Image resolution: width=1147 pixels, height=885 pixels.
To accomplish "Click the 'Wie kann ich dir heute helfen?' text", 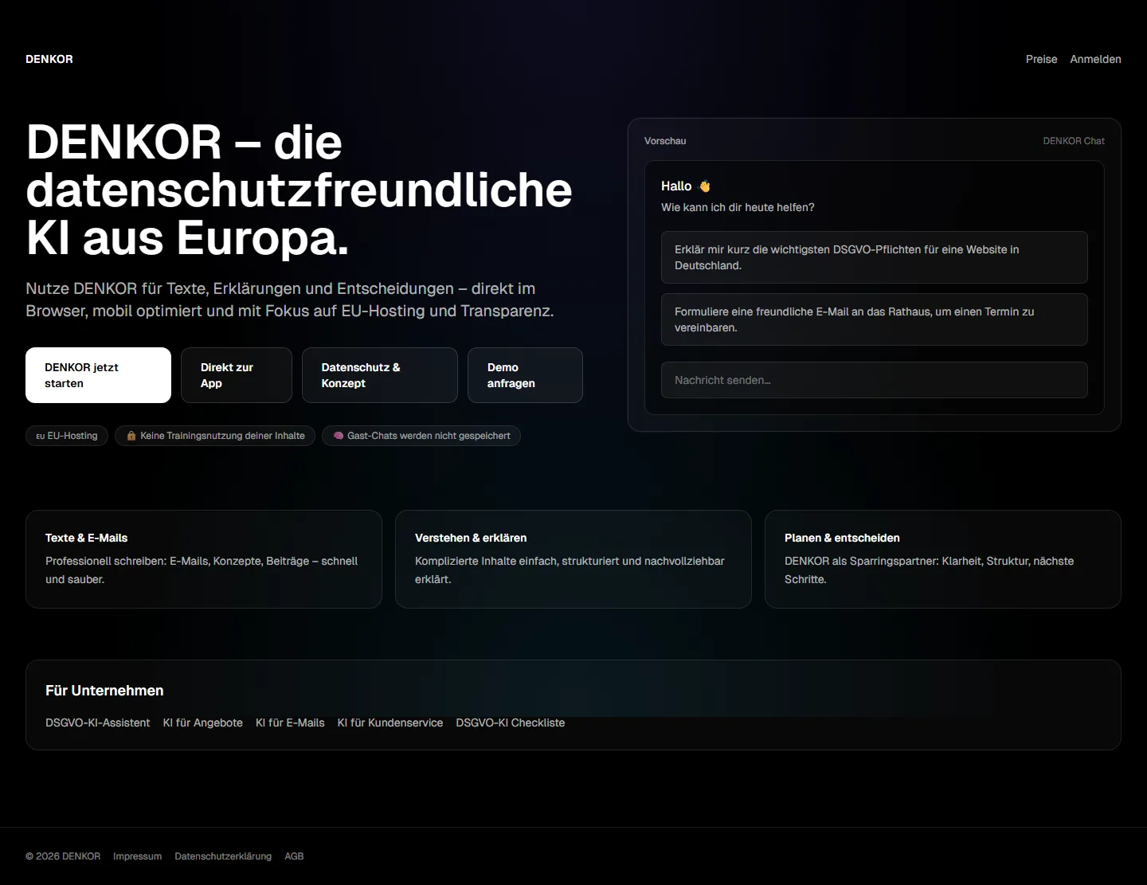I will click(738, 207).
